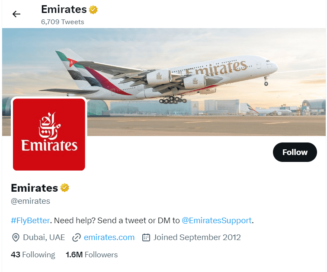
Task: Click the back arrow icon
Action: click(16, 14)
